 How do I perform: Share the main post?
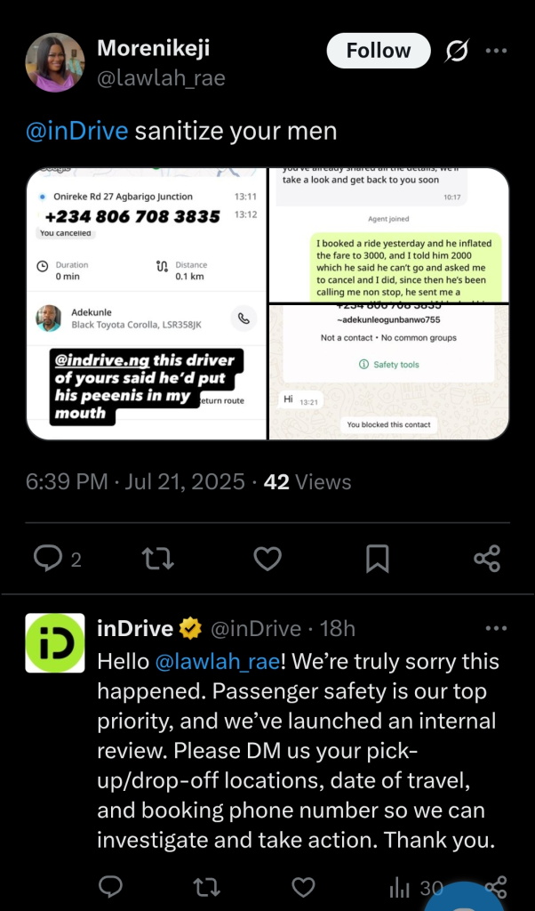click(487, 559)
